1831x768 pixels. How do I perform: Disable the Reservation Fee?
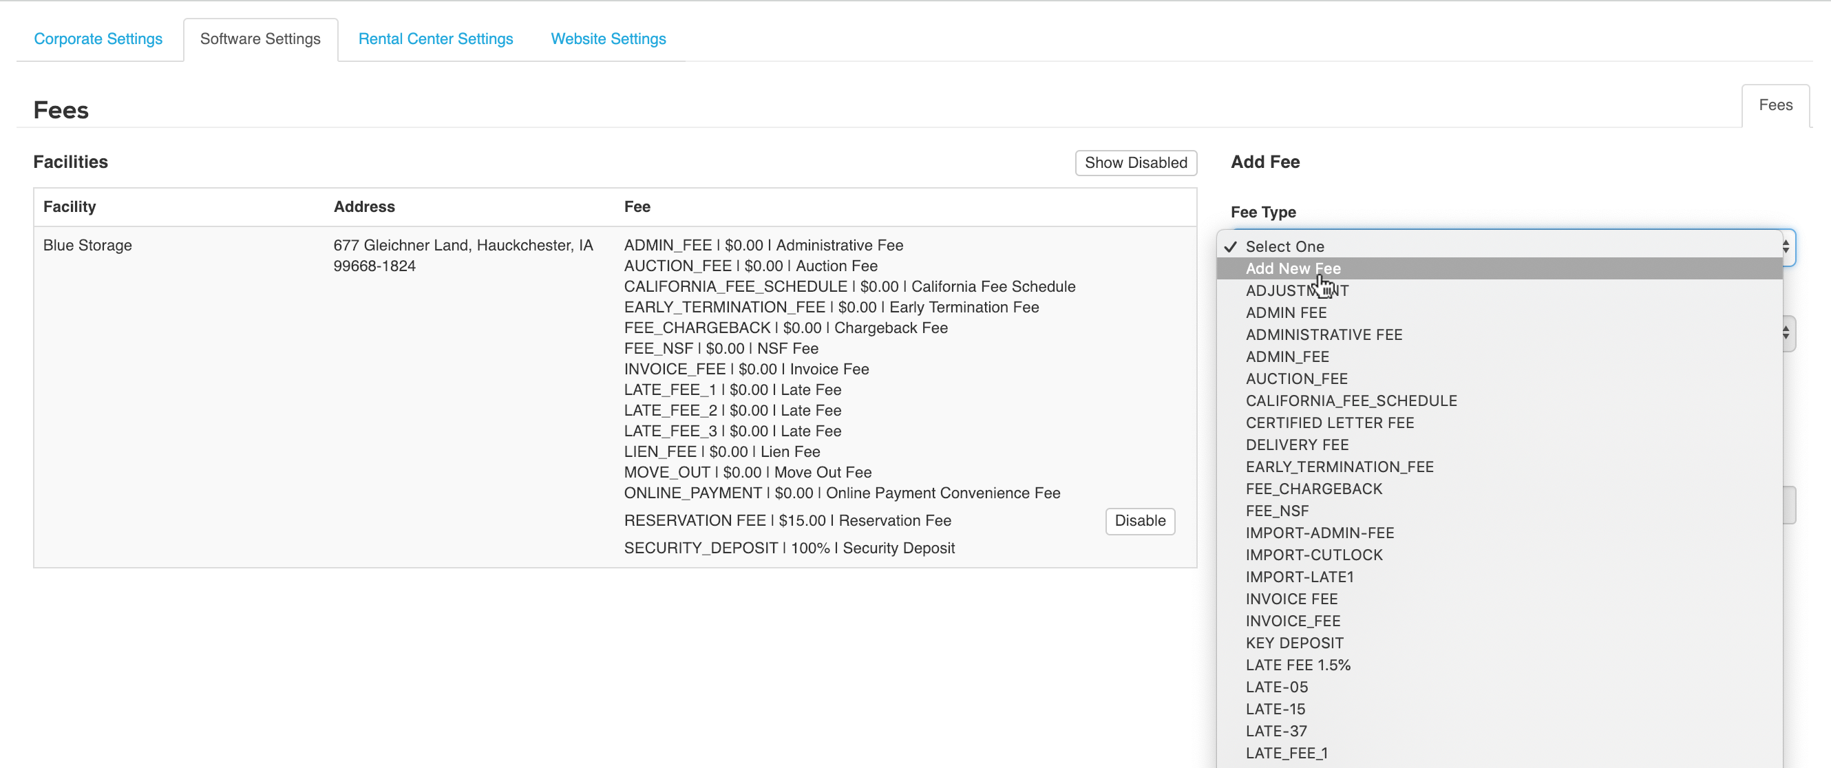tap(1139, 521)
